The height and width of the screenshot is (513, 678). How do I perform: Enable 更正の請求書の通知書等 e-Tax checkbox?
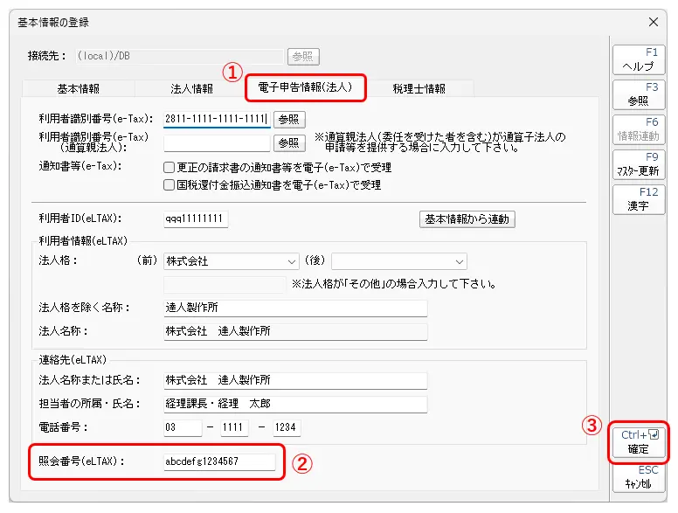169,167
